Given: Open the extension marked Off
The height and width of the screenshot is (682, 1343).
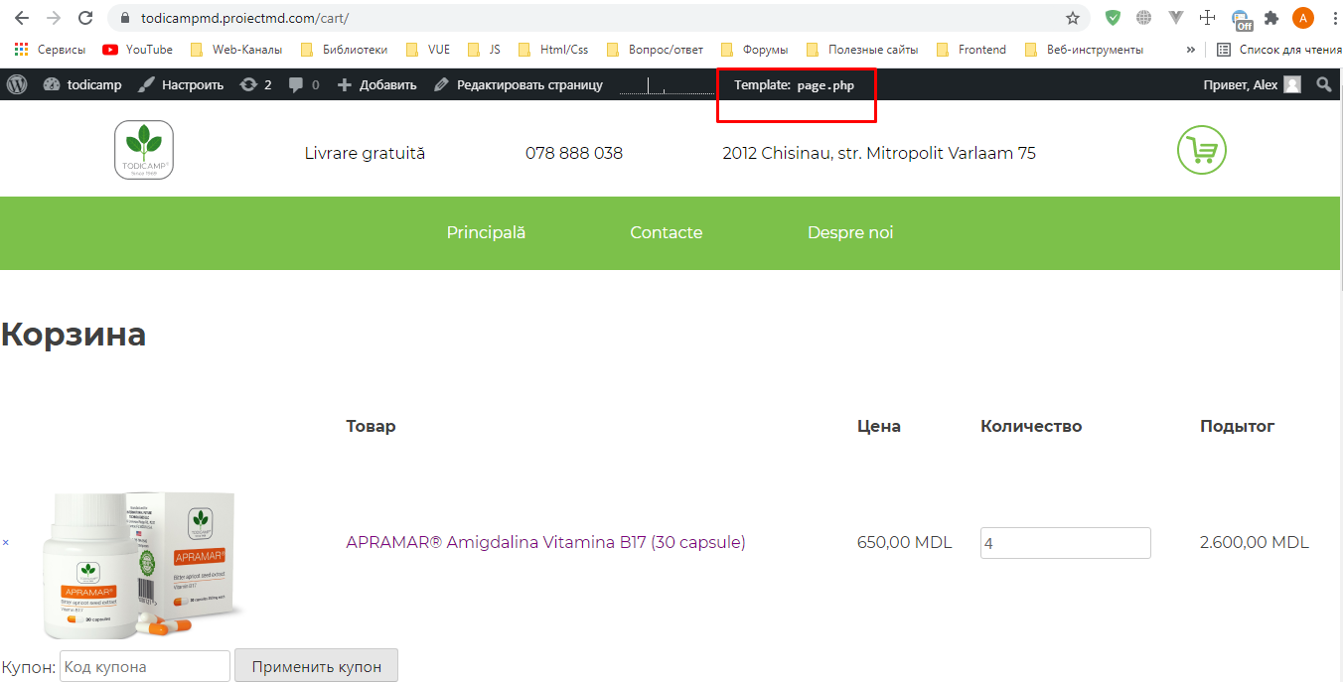Looking at the screenshot, I should [1242, 20].
